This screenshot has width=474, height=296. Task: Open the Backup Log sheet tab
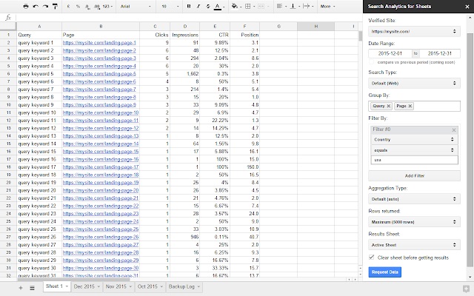click(x=182, y=287)
